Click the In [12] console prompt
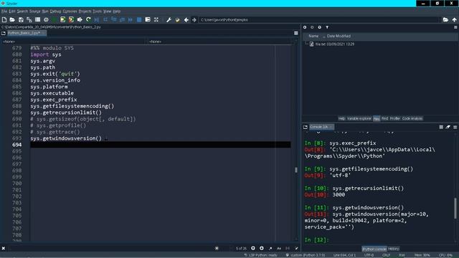This screenshot has width=459, height=258. 316,240
